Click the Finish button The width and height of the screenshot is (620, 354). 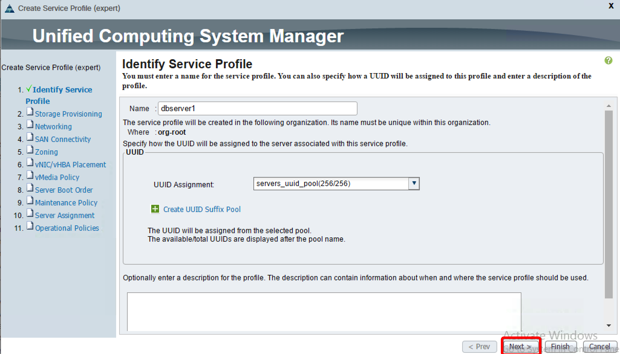pos(560,346)
